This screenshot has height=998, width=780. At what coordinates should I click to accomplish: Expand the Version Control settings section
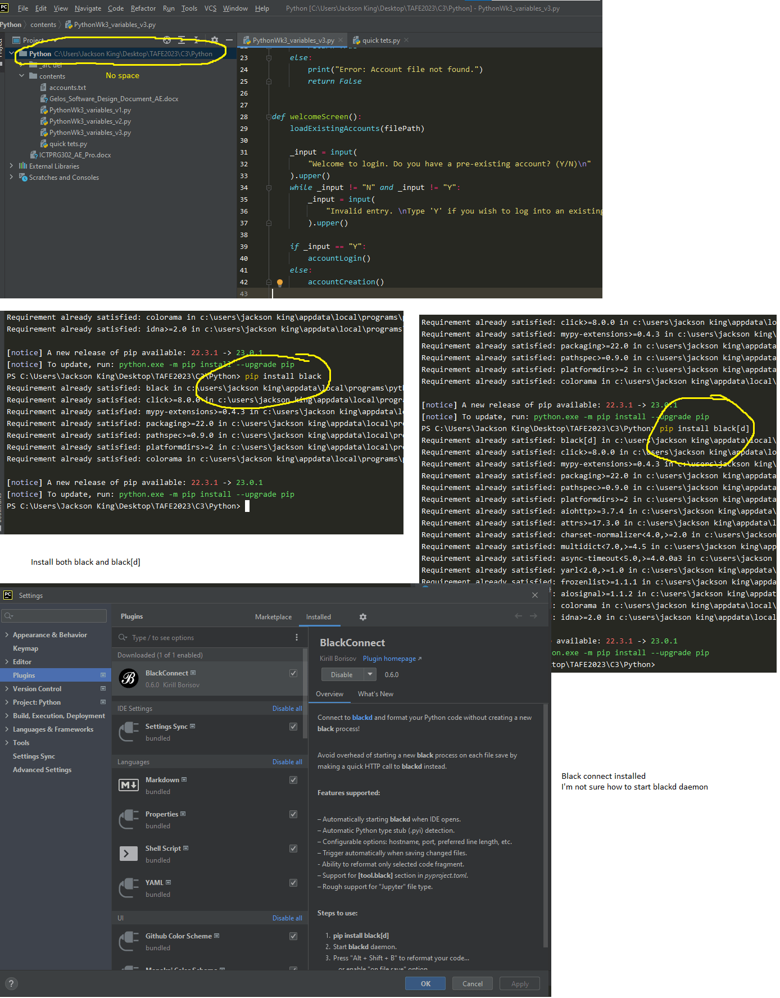[7, 689]
